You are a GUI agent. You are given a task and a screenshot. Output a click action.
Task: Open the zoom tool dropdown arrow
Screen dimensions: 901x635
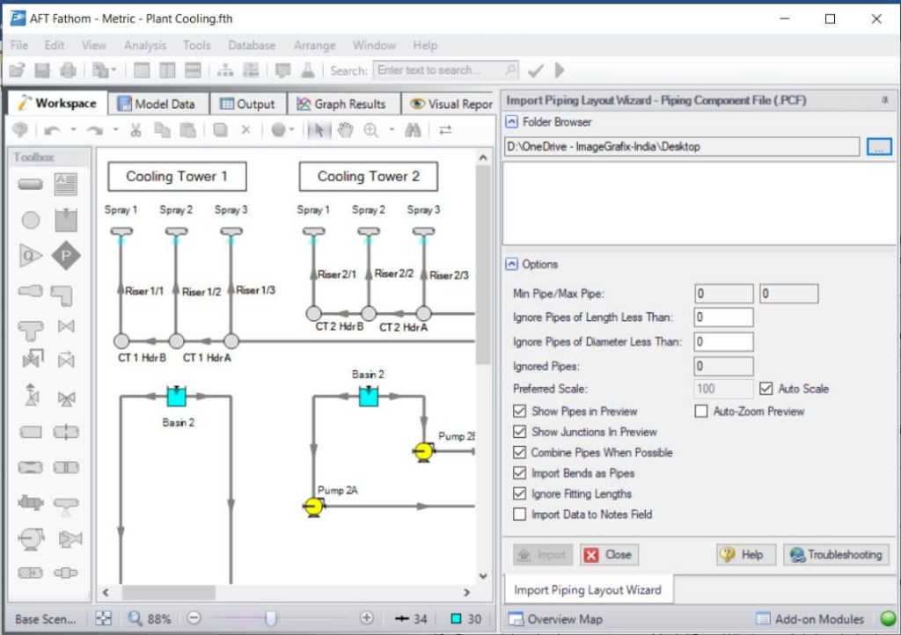point(392,130)
